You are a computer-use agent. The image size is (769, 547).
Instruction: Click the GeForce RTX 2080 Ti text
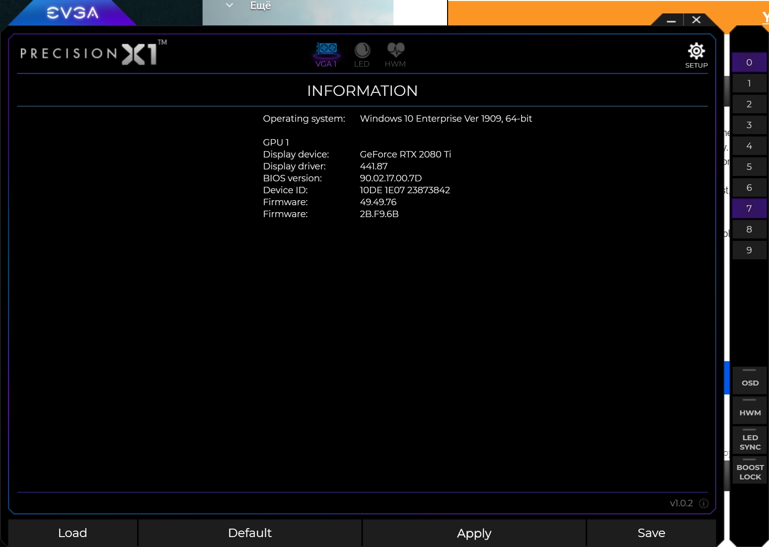(x=405, y=155)
